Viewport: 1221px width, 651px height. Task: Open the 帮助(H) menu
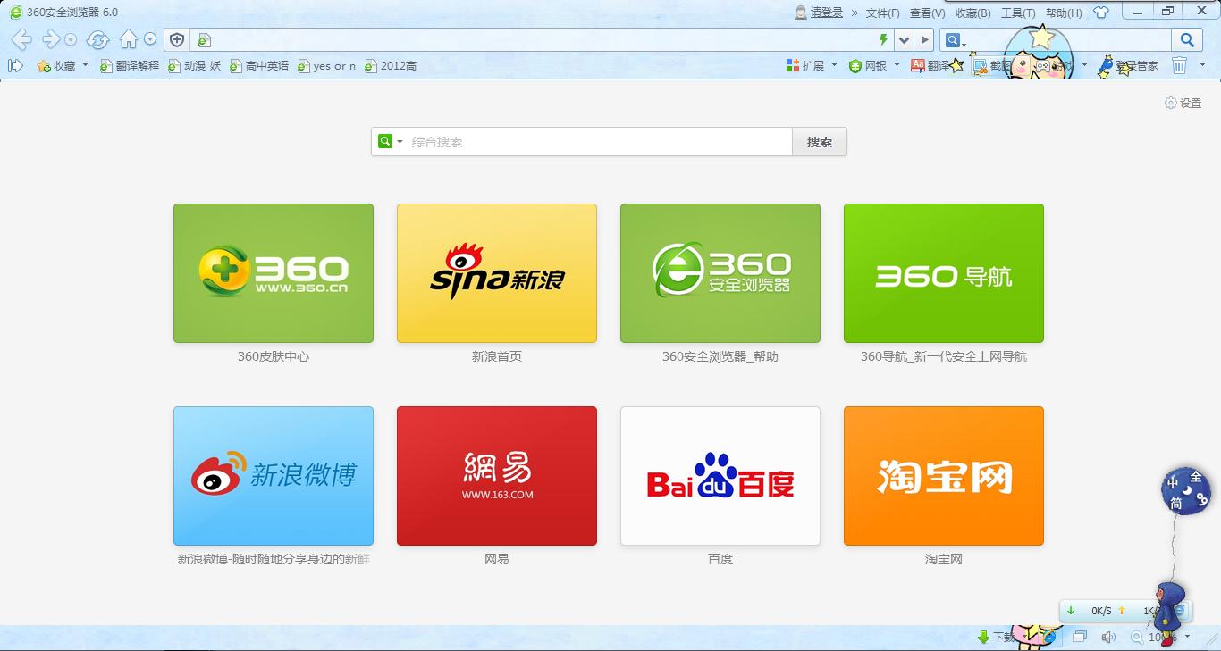click(1064, 13)
